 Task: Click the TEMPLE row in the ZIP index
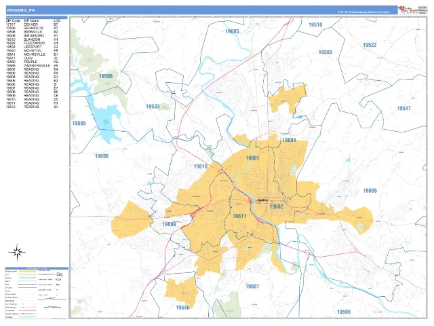[32, 62]
